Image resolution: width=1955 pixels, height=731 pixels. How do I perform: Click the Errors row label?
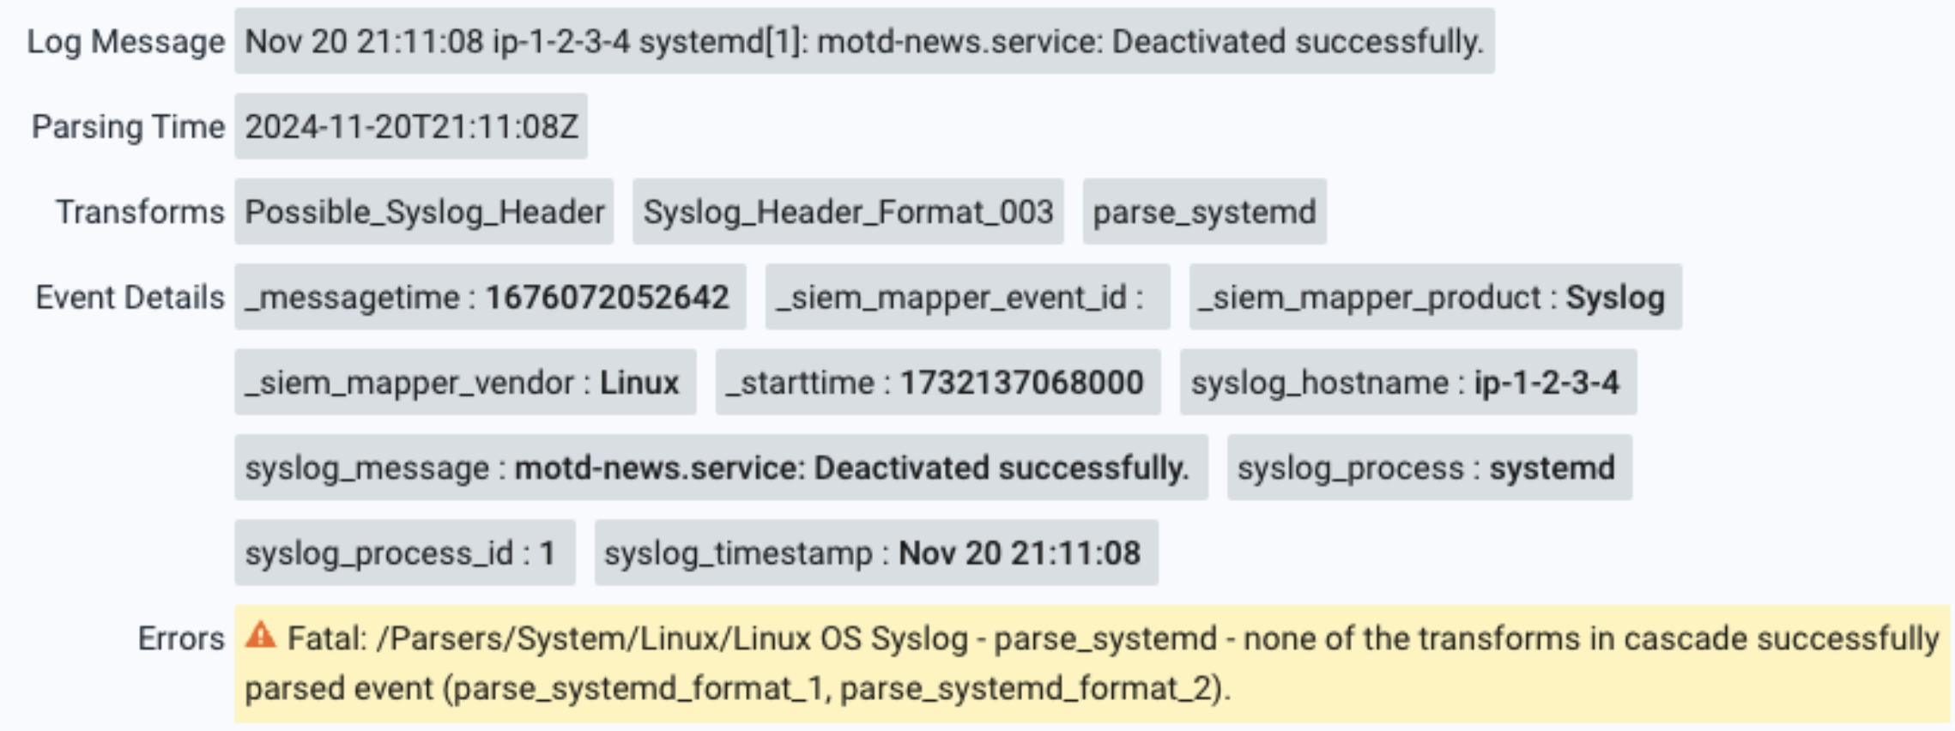point(180,638)
